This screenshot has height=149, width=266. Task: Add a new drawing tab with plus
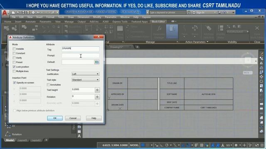coord(137,47)
